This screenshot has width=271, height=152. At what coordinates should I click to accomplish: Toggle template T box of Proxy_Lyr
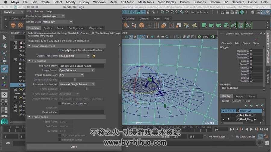233,111
